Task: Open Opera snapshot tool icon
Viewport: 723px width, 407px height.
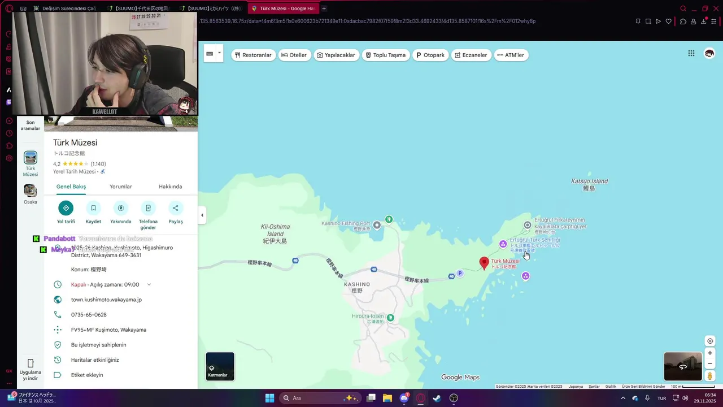Action: (x=648, y=21)
